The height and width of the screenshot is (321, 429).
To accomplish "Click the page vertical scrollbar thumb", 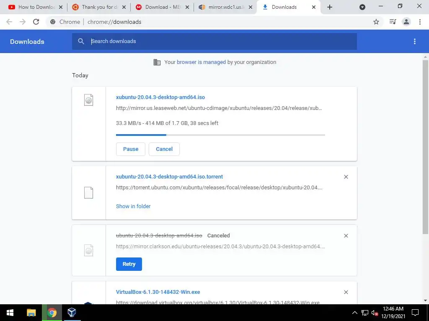I will (425, 147).
